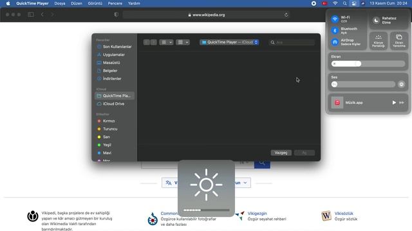This screenshot has height=231, width=412.
Task: Click the audio output icon beside Ses slider
Action: (401, 84)
